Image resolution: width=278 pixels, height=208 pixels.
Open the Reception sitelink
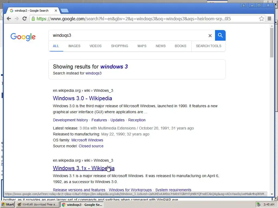(x=137, y=120)
